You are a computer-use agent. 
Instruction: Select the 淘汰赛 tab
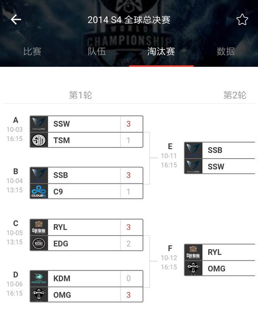[x=161, y=51]
